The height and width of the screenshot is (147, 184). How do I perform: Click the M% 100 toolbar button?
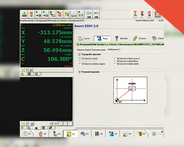point(96,14)
